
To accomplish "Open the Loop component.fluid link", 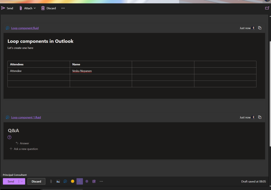I will point(25,28).
